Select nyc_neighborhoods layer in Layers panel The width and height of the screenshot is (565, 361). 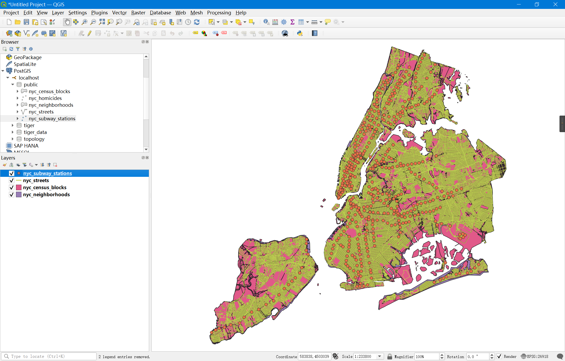click(x=46, y=195)
